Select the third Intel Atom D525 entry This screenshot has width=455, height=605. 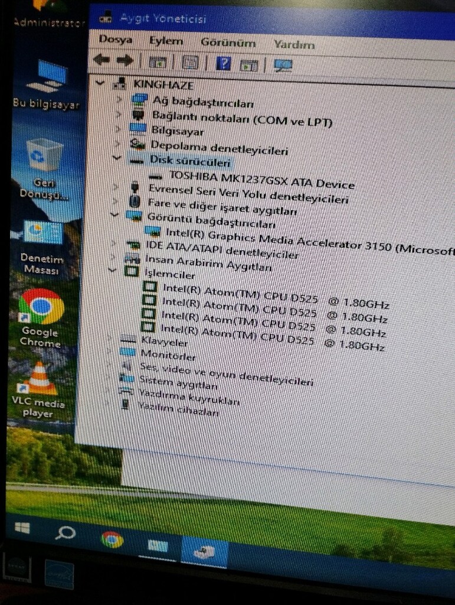(x=273, y=323)
